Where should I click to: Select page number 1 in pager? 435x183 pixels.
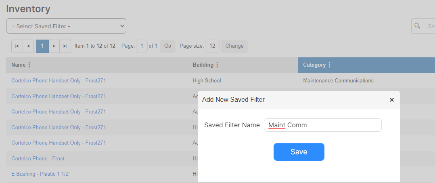click(42, 46)
